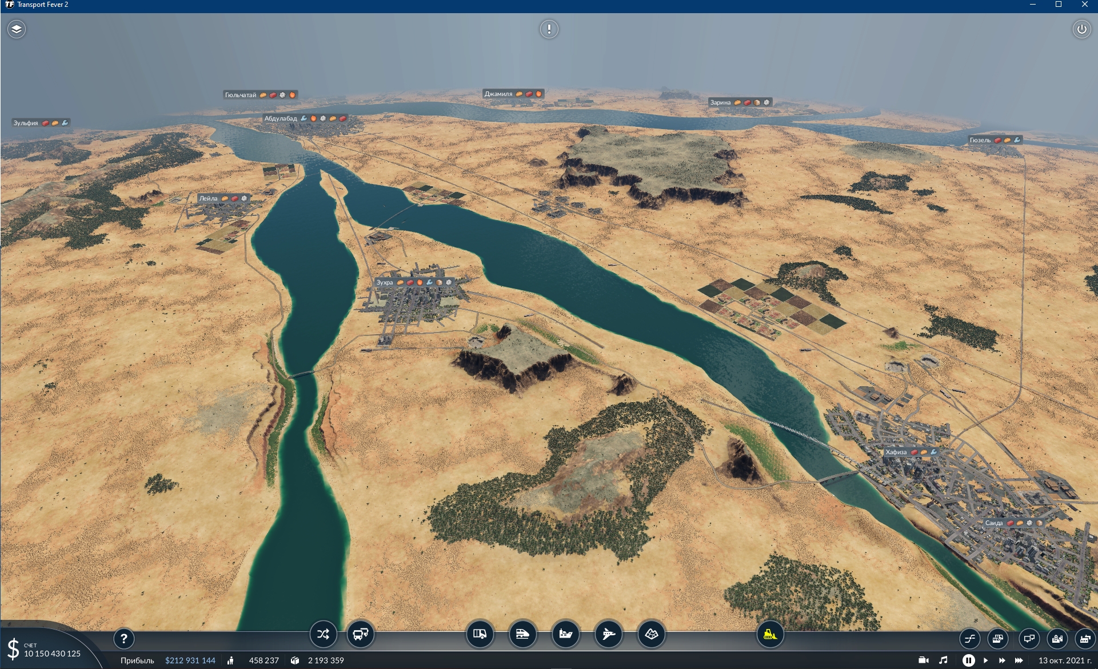This screenshot has width=1098, height=669.
Task: Open the map layers menu
Action: pyautogui.click(x=17, y=29)
